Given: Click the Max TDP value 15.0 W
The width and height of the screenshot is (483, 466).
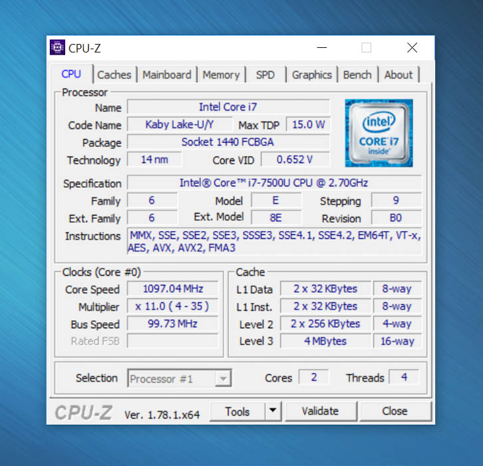Looking at the screenshot, I should point(308,124).
